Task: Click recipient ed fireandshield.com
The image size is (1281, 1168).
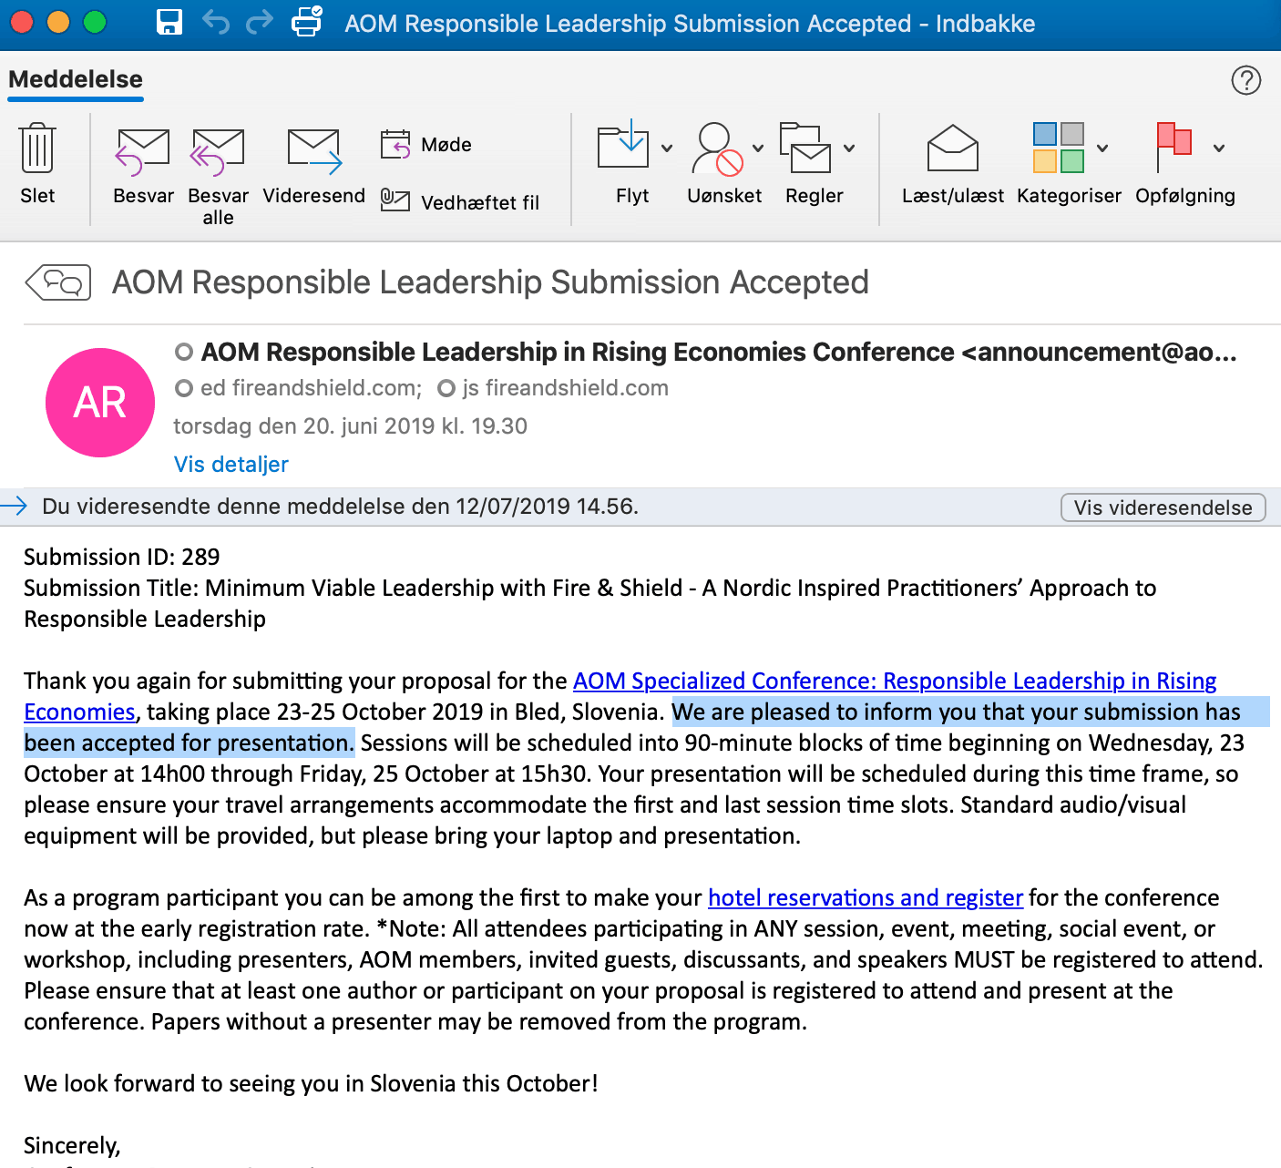Action: pyautogui.click(x=311, y=388)
